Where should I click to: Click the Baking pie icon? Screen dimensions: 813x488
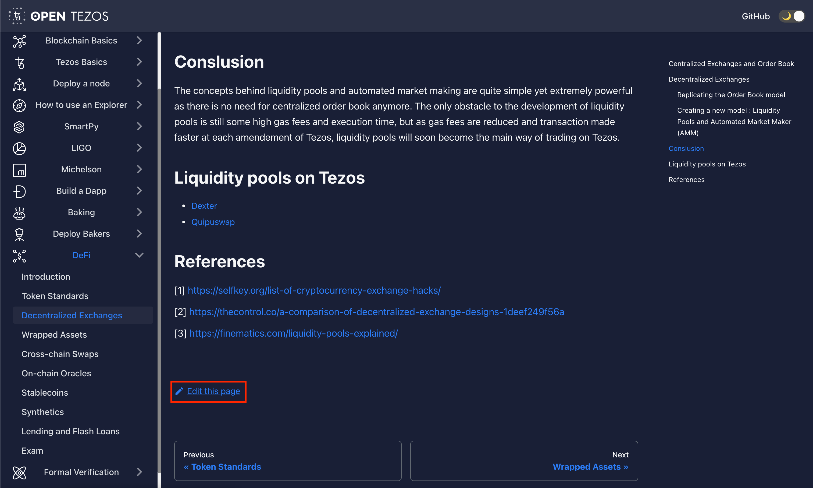tap(19, 213)
